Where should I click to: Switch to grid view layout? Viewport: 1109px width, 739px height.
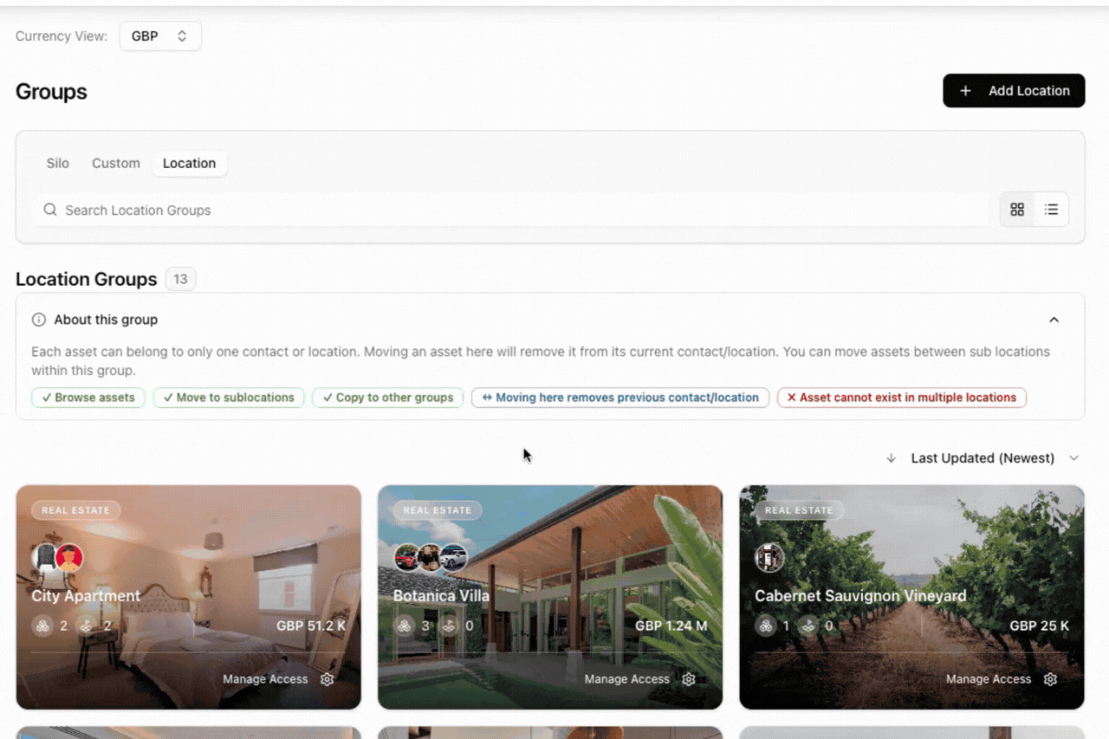pyautogui.click(x=1017, y=210)
